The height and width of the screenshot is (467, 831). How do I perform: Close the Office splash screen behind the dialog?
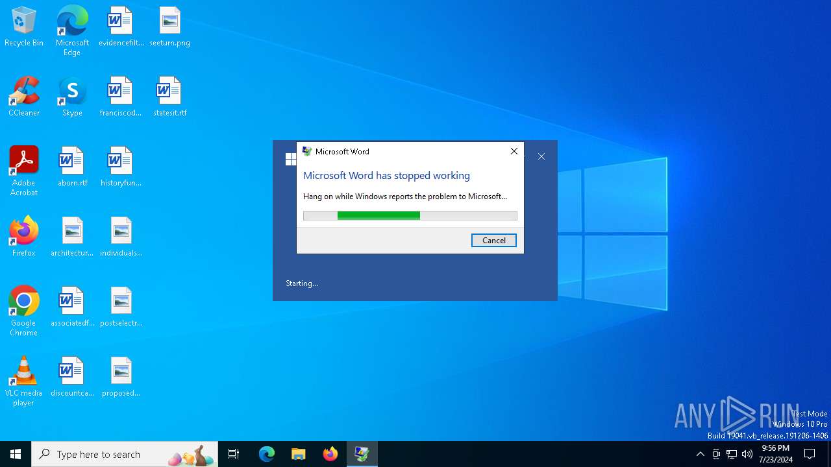point(541,156)
